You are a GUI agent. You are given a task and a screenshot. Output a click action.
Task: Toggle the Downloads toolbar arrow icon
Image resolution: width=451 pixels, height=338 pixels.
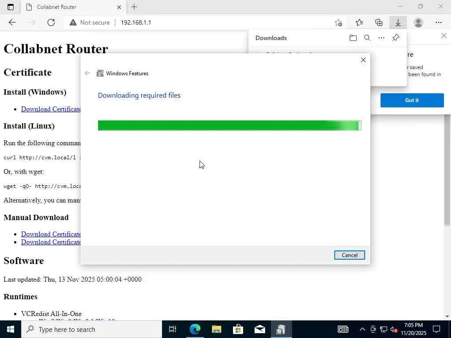click(x=398, y=22)
